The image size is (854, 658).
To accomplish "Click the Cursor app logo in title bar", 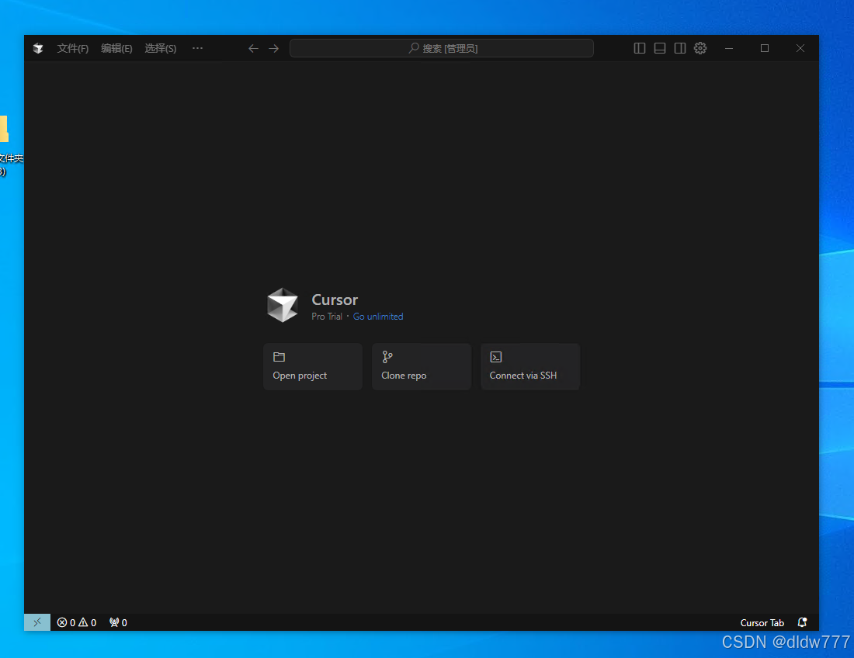I will tap(38, 48).
